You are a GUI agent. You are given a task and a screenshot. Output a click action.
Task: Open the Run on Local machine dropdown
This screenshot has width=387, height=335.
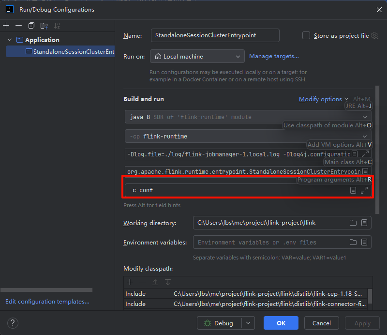[x=197, y=57]
